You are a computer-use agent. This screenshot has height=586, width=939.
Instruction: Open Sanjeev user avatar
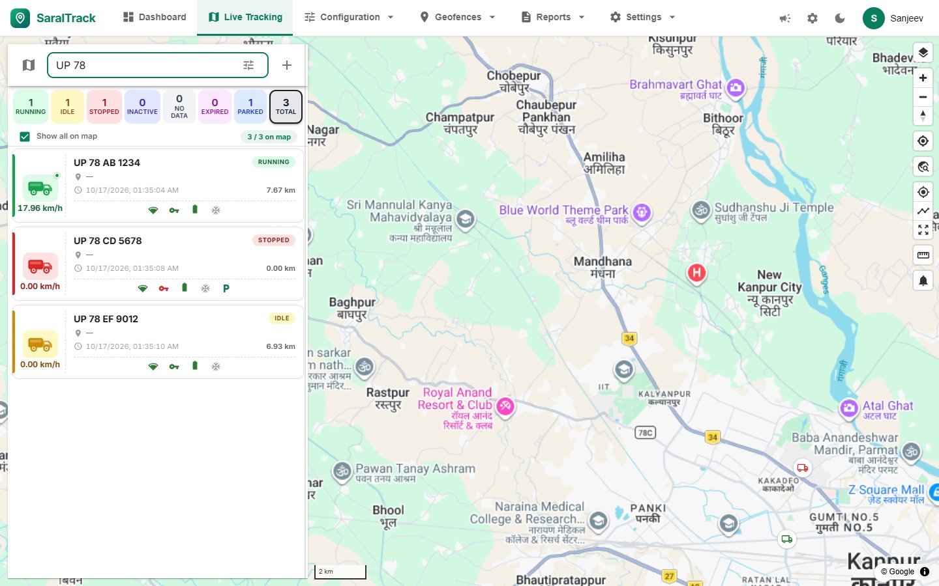pyautogui.click(x=874, y=18)
